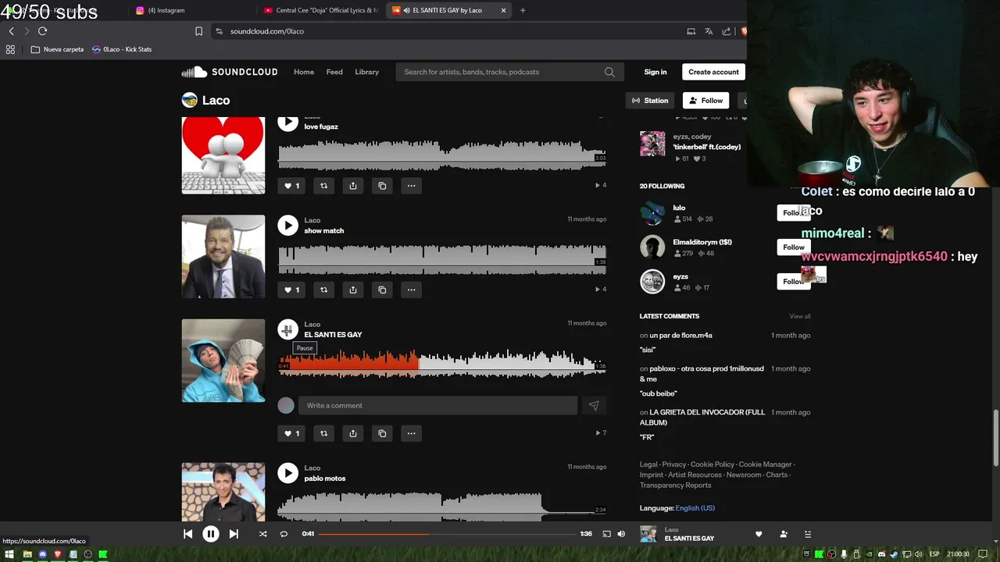
Task: Copy link of EL SANTI ES GAY
Action: click(x=382, y=433)
